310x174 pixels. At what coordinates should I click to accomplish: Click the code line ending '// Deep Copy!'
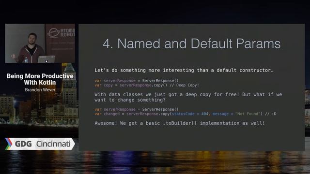tap(147, 85)
